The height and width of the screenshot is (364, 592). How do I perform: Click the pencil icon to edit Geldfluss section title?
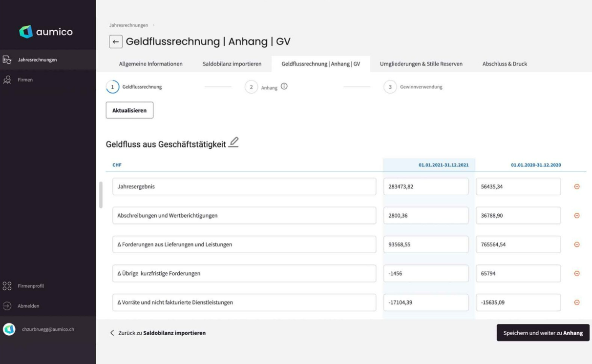coord(233,142)
